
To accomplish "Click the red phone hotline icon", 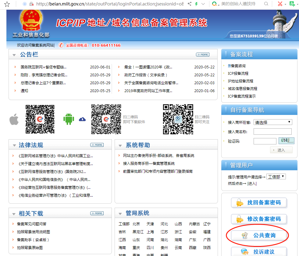I will pos(61,45).
